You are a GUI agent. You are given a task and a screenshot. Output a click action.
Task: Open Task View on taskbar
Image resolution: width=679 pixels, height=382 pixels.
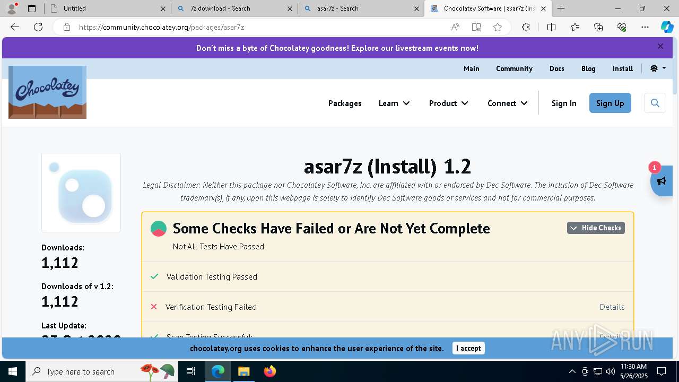[x=191, y=371]
